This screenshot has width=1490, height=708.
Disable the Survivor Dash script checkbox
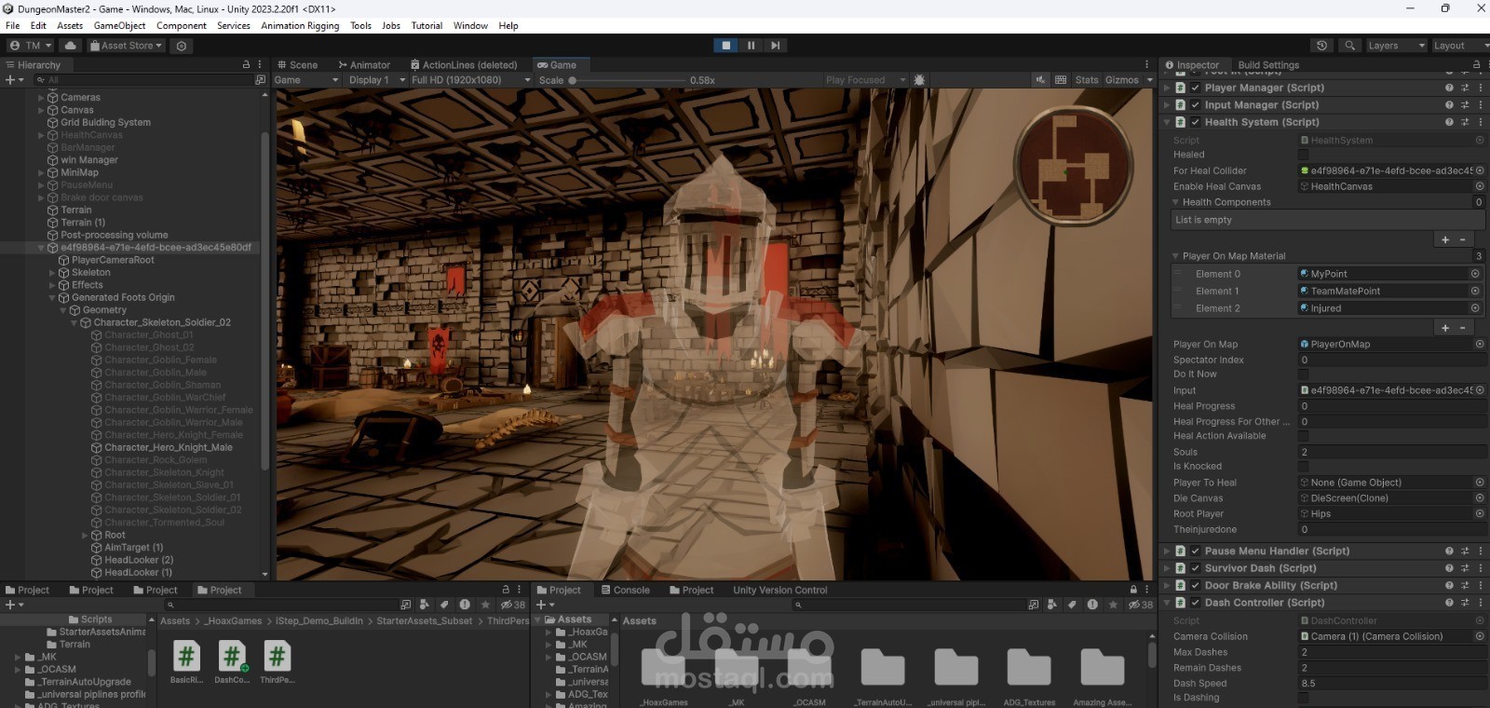pos(1195,568)
